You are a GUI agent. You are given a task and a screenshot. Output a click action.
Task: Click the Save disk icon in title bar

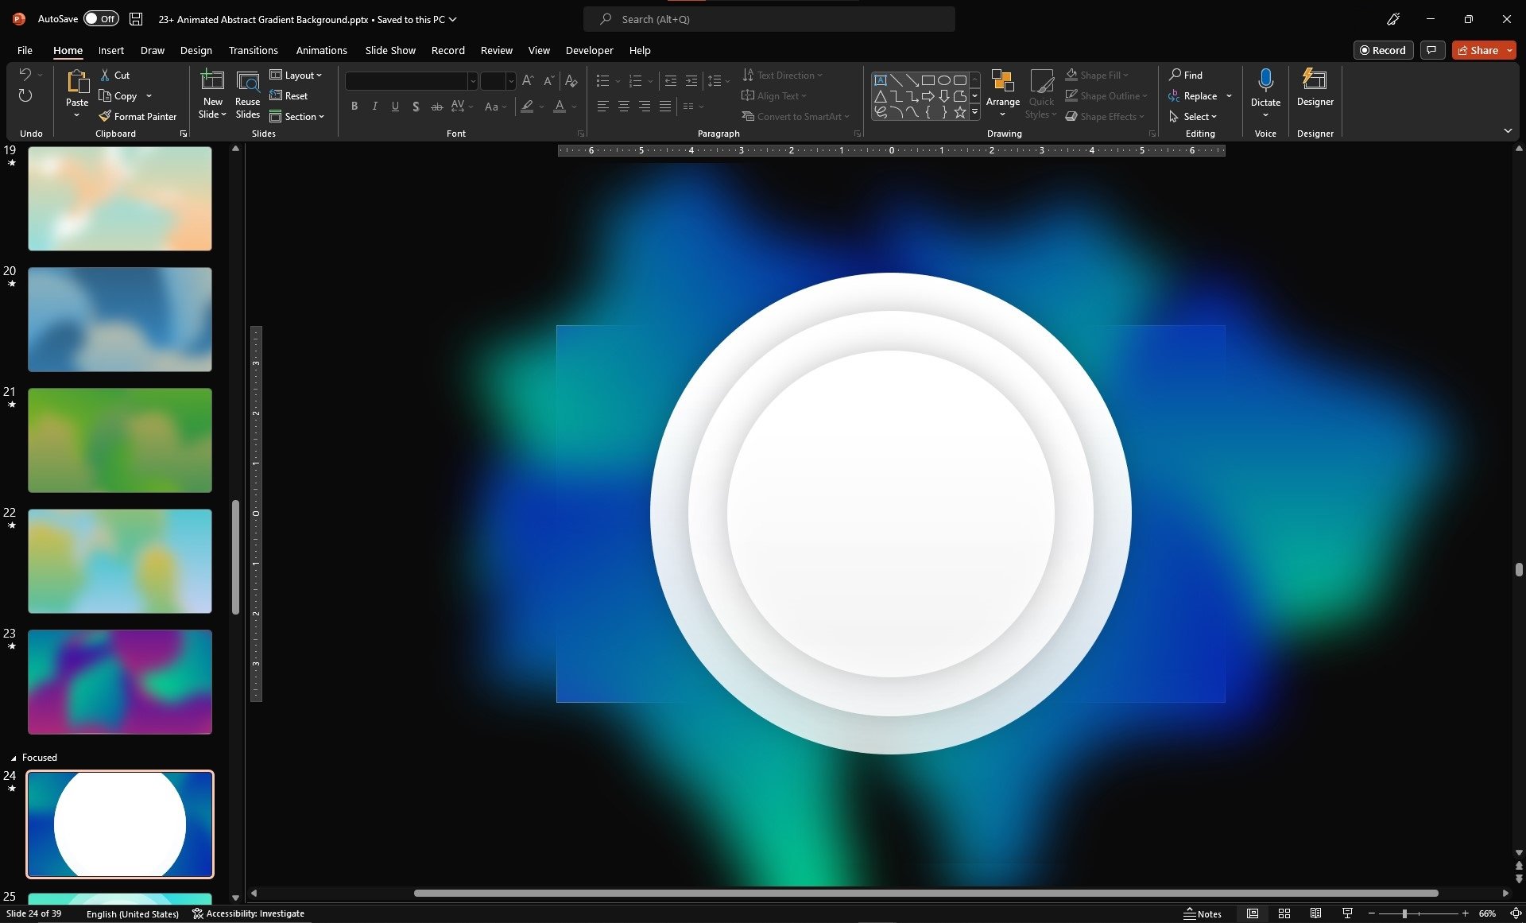pos(137,19)
